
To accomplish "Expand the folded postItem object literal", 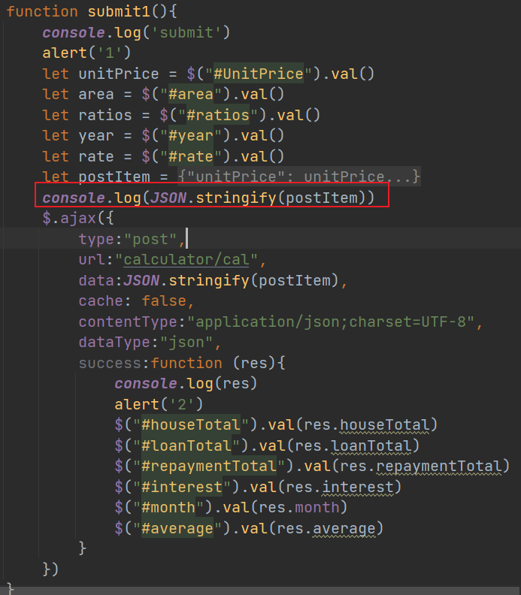I will coord(299,177).
